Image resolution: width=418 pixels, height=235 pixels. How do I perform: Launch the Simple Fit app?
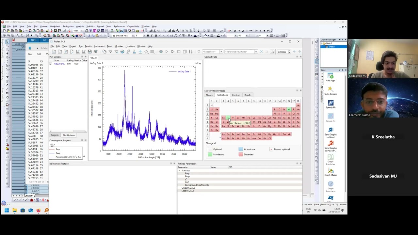coord(330,118)
